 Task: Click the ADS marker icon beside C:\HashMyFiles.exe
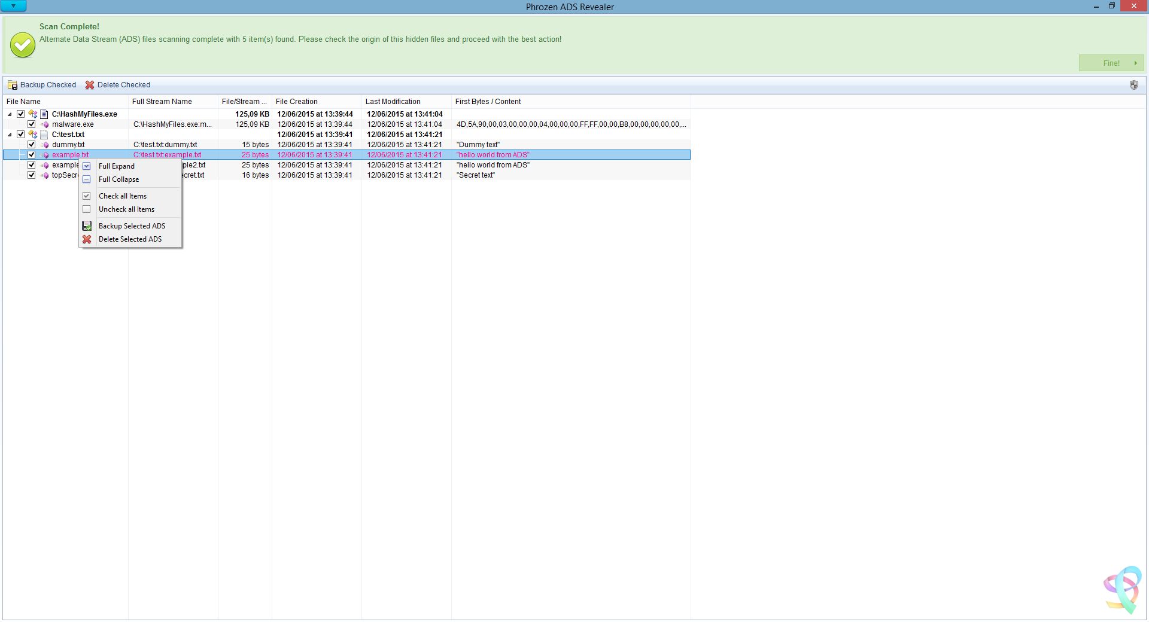tap(33, 114)
